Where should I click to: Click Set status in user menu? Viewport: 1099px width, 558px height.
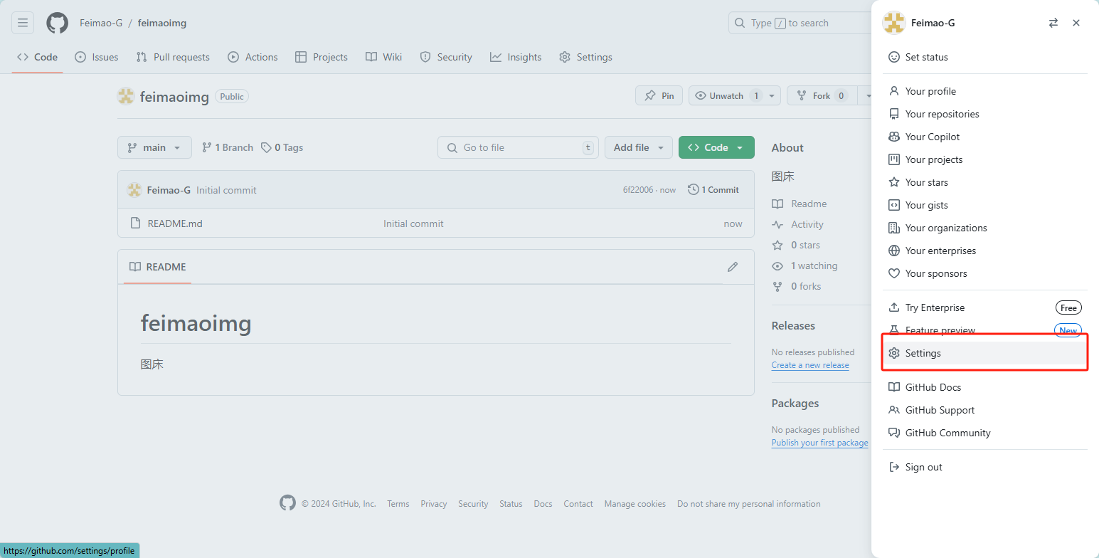coord(985,57)
